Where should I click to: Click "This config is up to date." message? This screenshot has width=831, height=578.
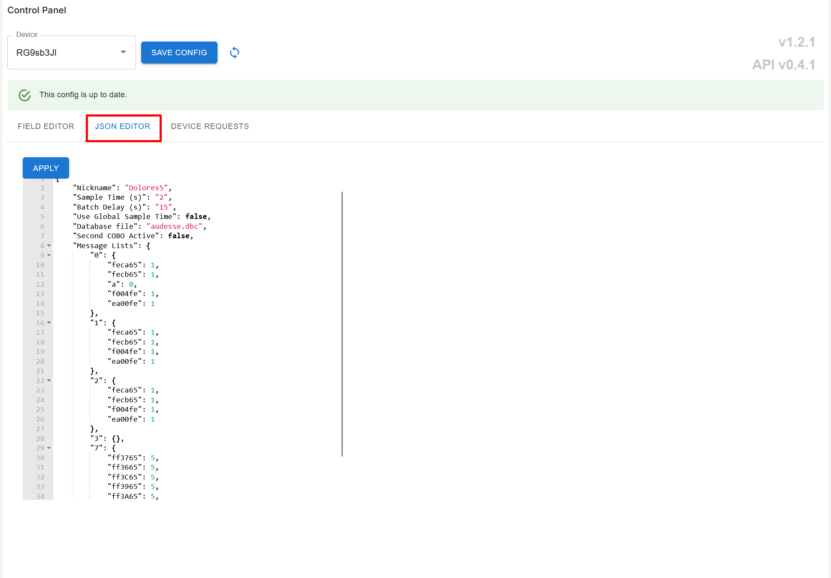83,95
